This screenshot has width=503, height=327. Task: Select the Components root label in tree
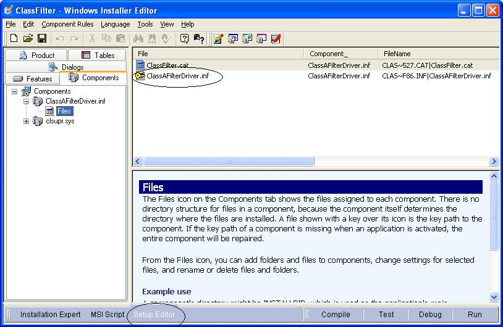point(53,91)
